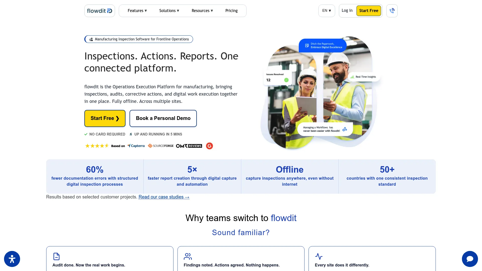This screenshot has height=271, width=482.
Task: Click the OMR Reviews logo
Action: [x=189, y=146]
